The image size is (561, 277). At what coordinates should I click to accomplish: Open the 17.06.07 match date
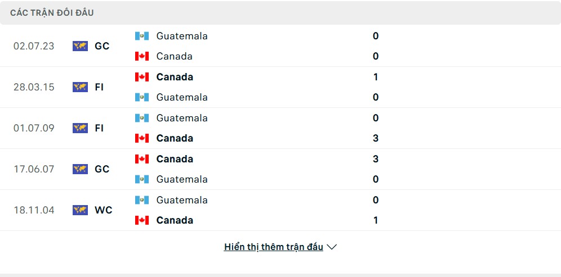(x=34, y=169)
